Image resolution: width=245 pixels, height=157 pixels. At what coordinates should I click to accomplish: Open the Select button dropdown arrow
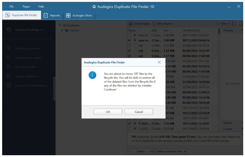(x=152, y=151)
